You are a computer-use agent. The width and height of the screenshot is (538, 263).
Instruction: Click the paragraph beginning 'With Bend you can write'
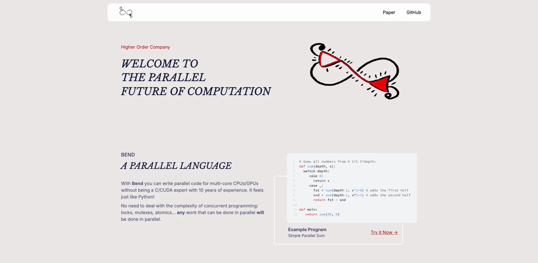tap(192, 190)
